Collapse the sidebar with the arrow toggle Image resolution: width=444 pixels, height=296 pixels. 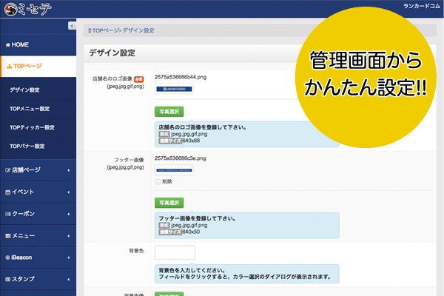point(71,26)
